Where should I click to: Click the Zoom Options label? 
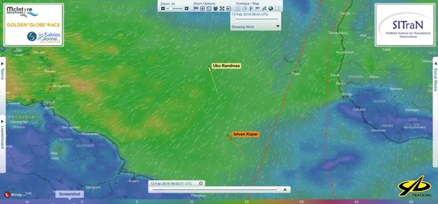point(204,4)
